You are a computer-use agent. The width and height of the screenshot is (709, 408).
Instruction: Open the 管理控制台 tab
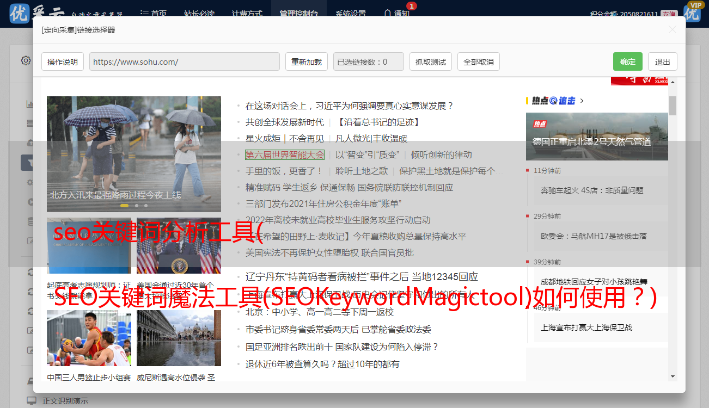(298, 14)
